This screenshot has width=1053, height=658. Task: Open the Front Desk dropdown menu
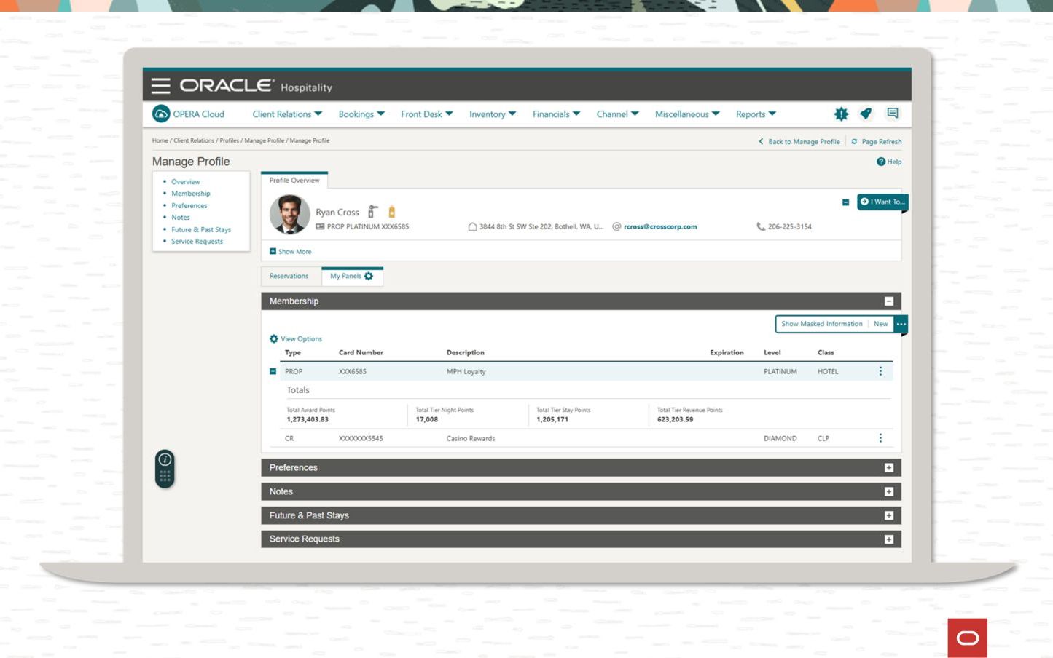point(426,114)
